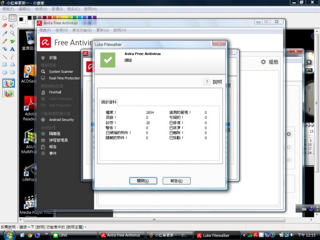Click the 檔案 count value 2854
Screen dimensions: 320x240
click(150, 112)
